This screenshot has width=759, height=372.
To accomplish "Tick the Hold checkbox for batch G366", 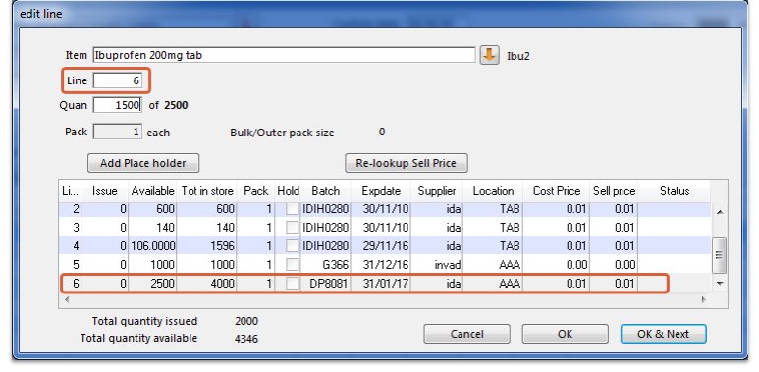I will tap(292, 265).
